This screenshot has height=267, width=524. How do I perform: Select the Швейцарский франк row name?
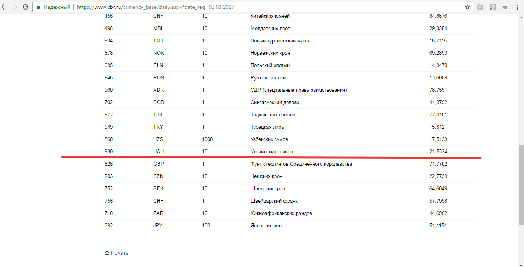point(274,201)
